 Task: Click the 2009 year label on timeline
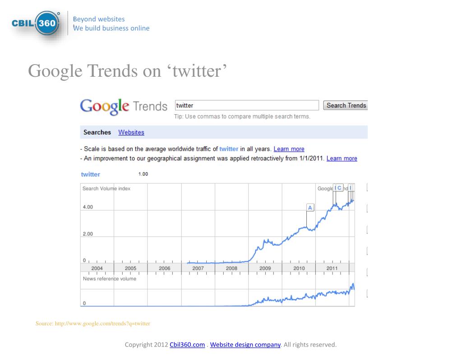click(x=265, y=268)
